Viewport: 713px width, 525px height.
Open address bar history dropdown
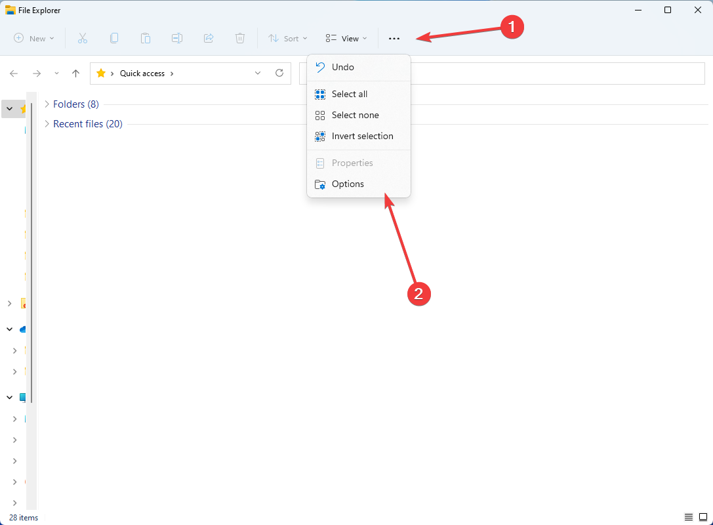[x=258, y=73]
